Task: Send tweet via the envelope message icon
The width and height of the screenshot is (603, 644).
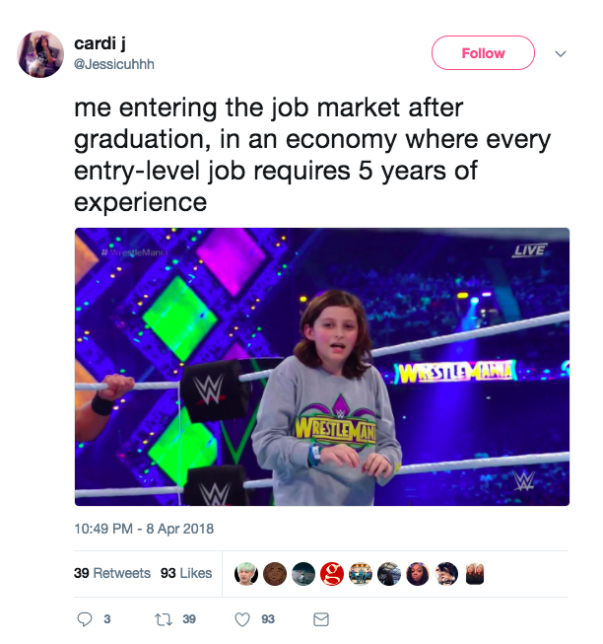Action: coord(320,619)
